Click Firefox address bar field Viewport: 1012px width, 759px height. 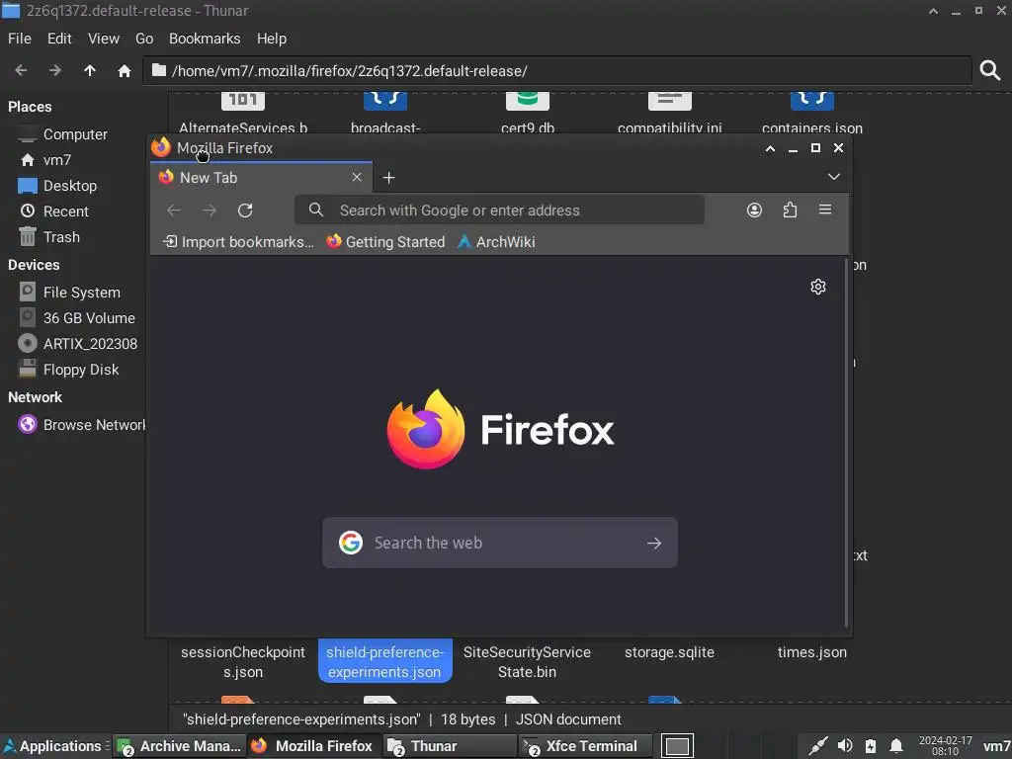click(499, 211)
